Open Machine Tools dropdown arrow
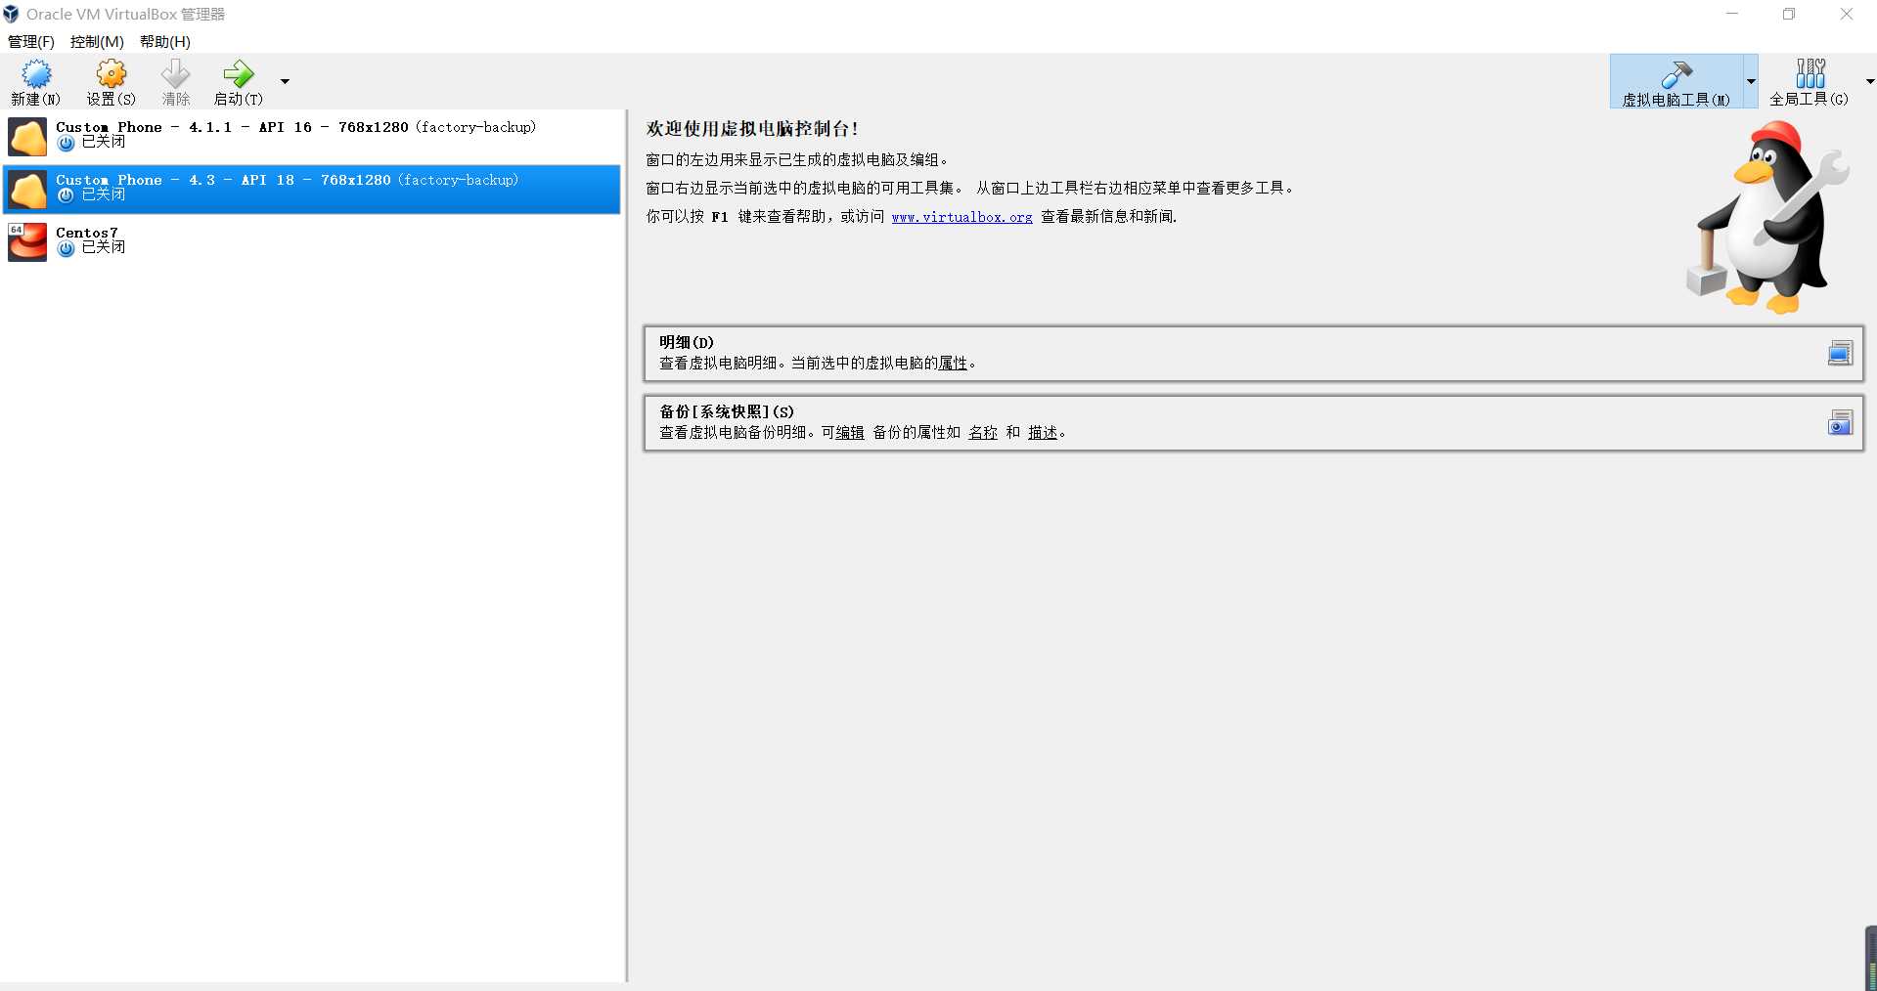The image size is (1877, 991). (x=1751, y=81)
